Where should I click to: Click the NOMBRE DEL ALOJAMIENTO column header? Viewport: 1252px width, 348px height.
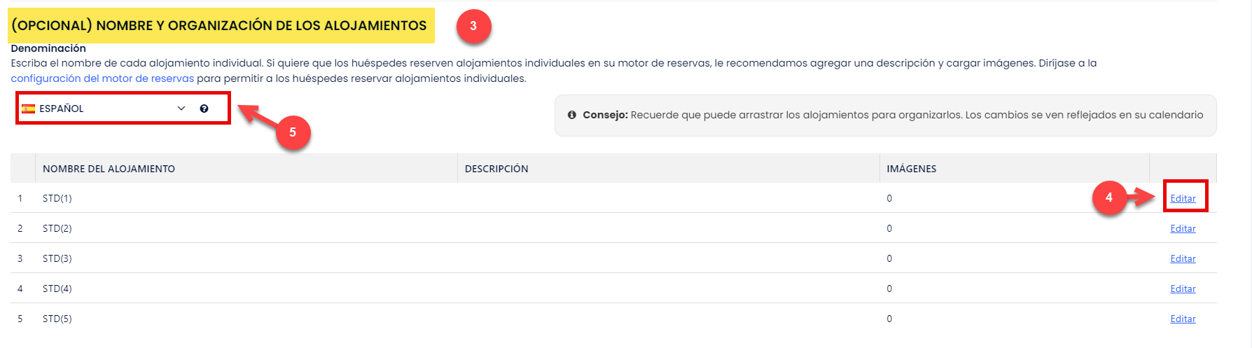109,169
